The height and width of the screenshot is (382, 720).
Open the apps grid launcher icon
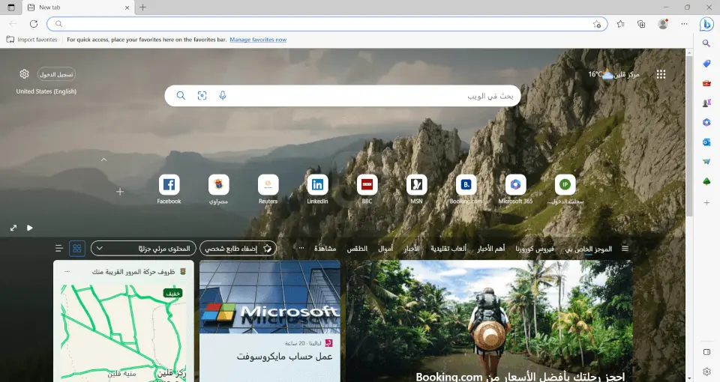[x=661, y=74]
